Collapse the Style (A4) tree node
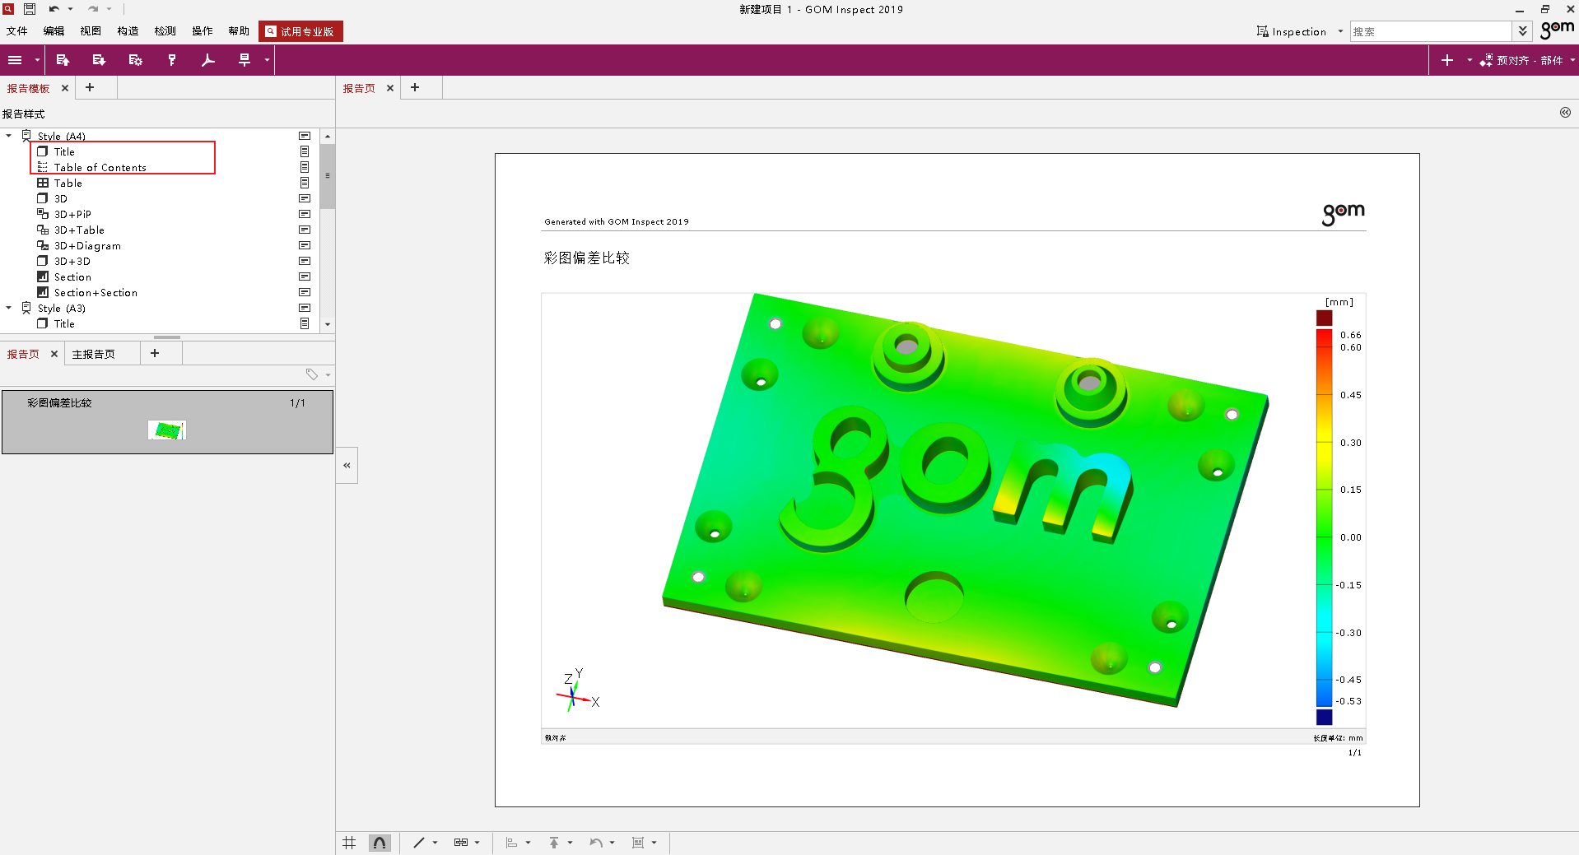 point(9,136)
